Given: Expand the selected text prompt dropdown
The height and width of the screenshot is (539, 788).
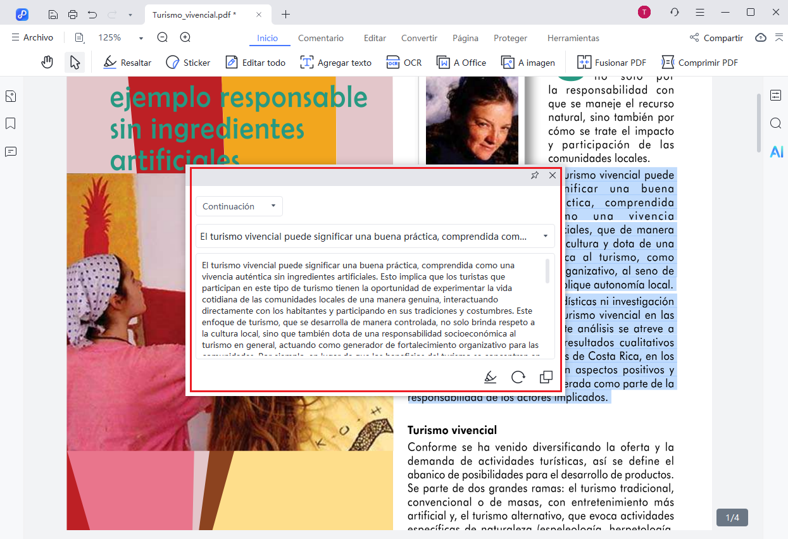Looking at the screenshot, I should (545, 236).
